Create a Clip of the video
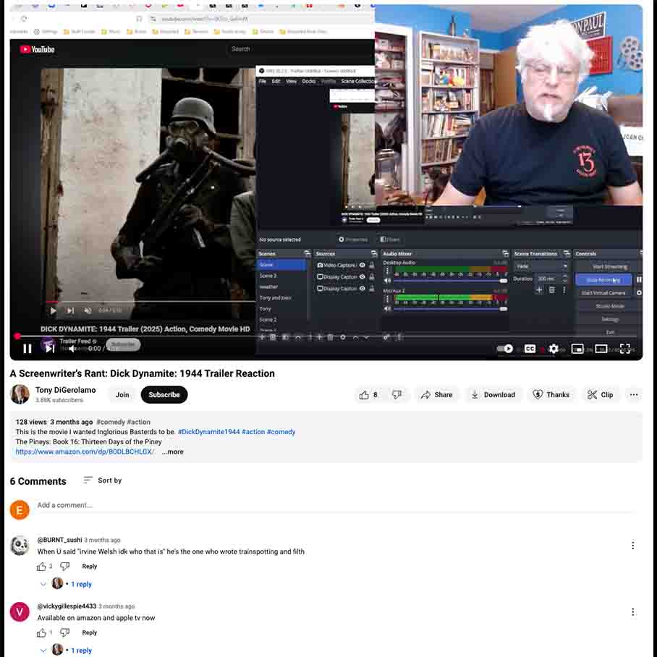This screenshot has height=657, width=657. [601, 394]
